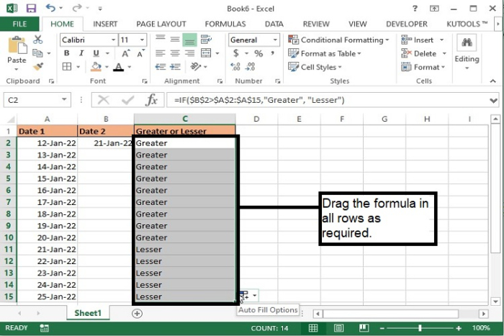The width and height of the screenshot is (504, 336).
Task: Increase font size with larger A
Action: [x=125, y=53]
